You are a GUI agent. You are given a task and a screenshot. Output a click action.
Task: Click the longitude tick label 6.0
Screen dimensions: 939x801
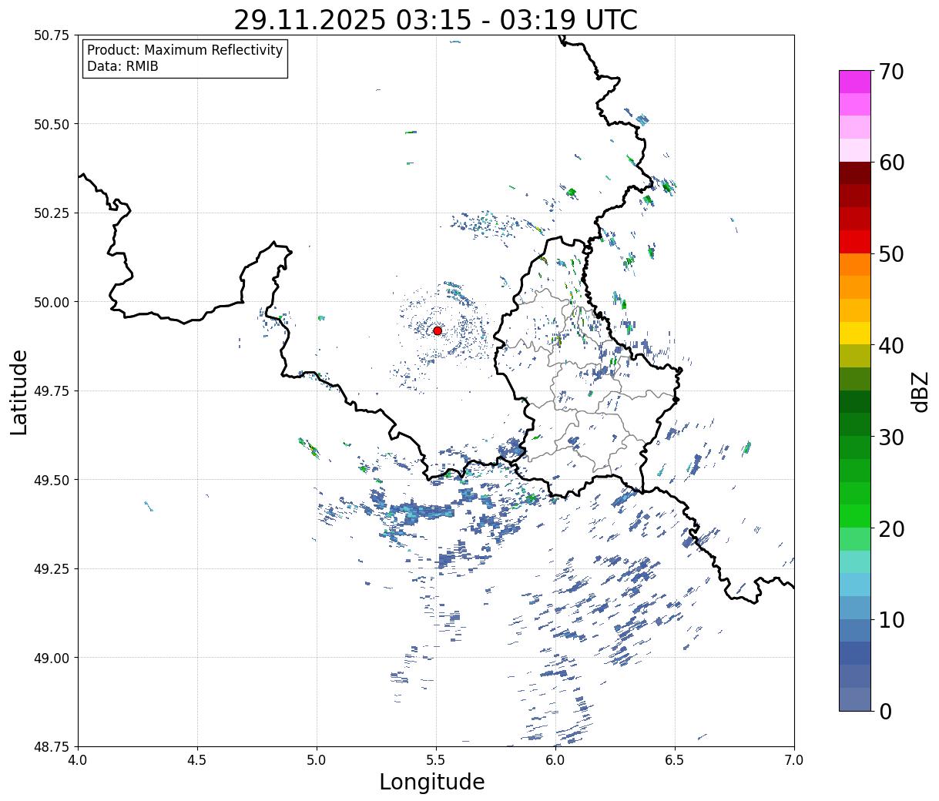pyautogui.click(x=555, y=760)
